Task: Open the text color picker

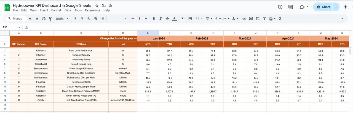Action: [x=174, y=19]
